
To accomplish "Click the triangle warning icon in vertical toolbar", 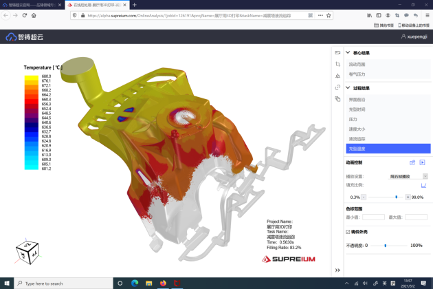I will [337, 76].
